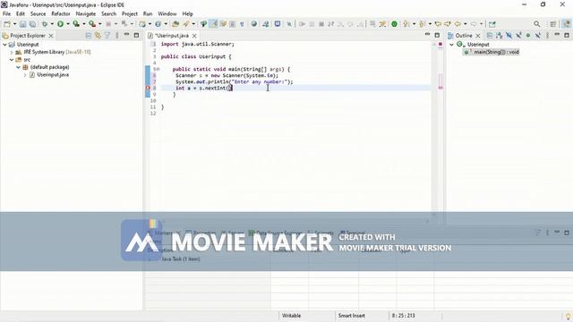This screenshot has height=322, width=573.
Task: Start debugging with the Debug bug icon
Action: (x=44, y=24)
